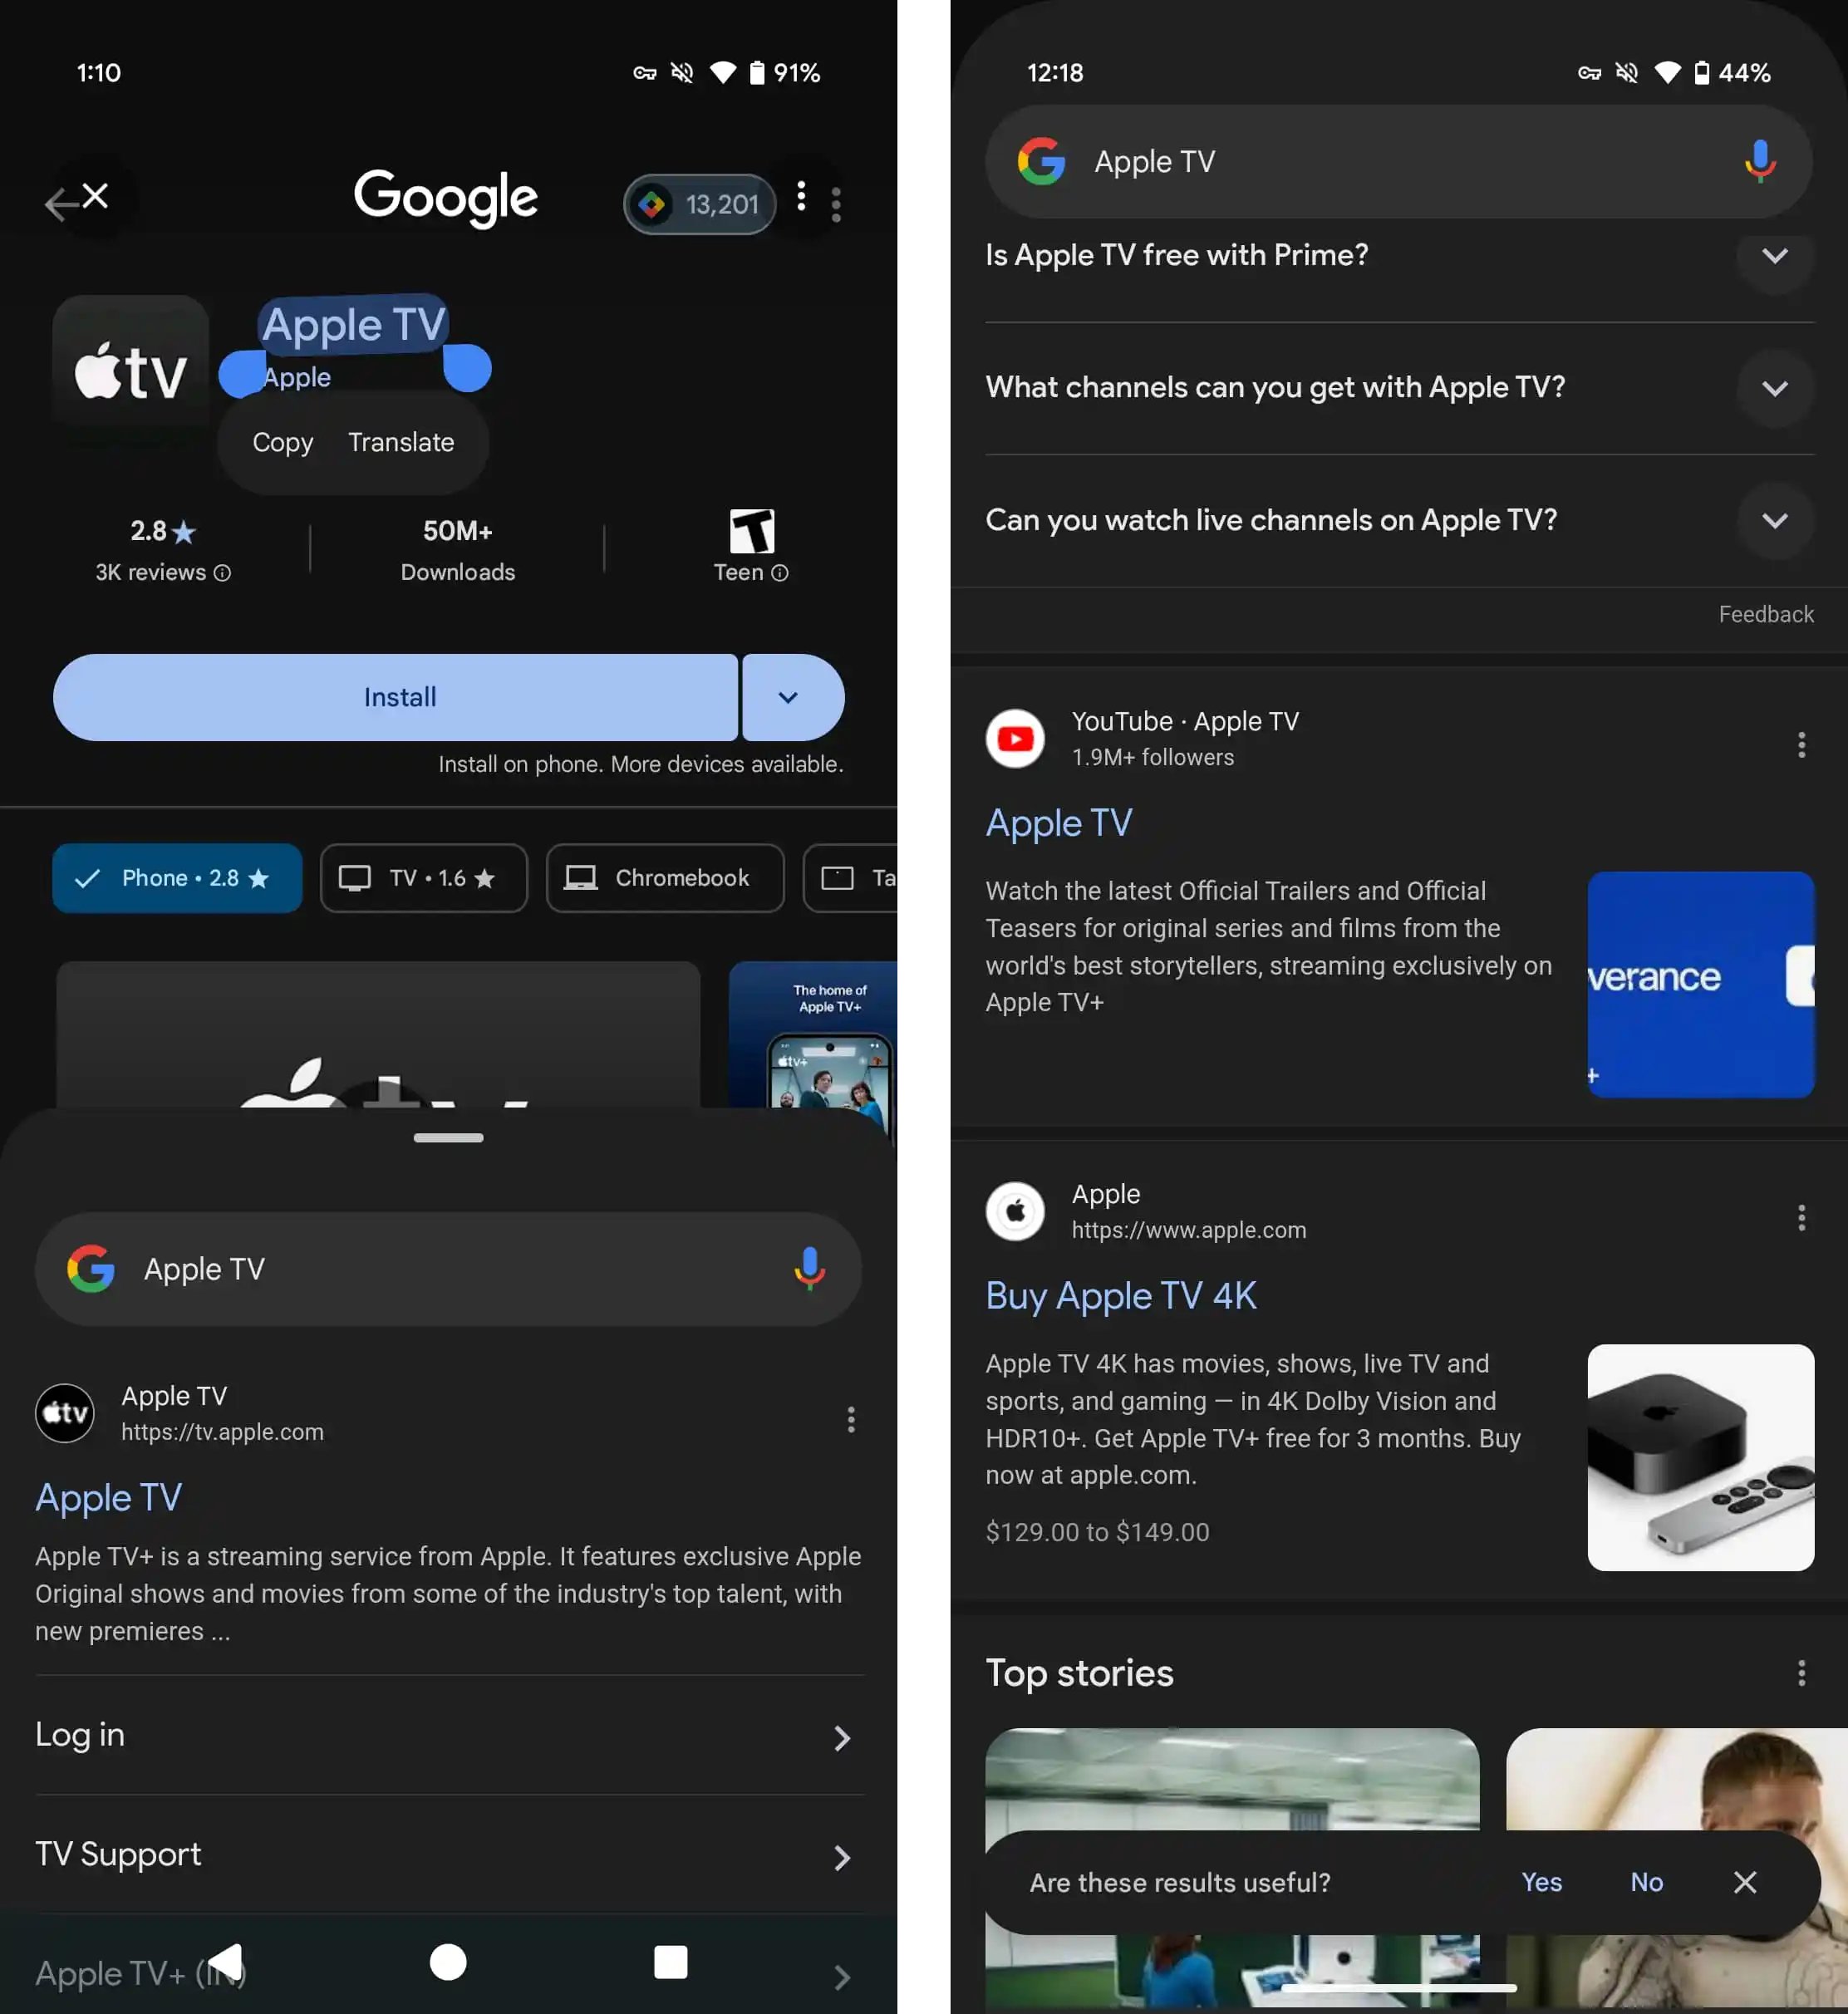Click the Log in menu item
Viewport: 1848px width, 2014px height.
point(448,1733)
